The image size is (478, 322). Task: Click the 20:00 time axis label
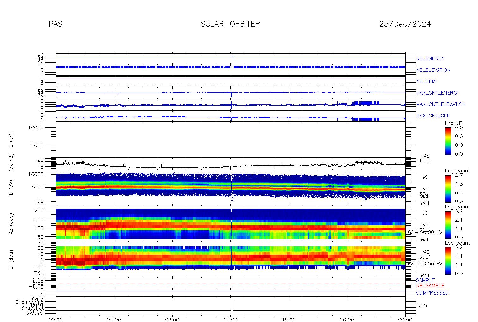click(x=347, y=319)
